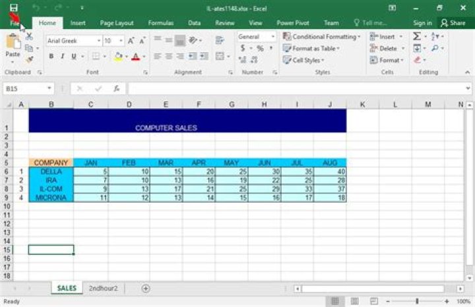475x307 pixels.
Task: Click the Save icon in the title bar
Action: pos(14,8)
